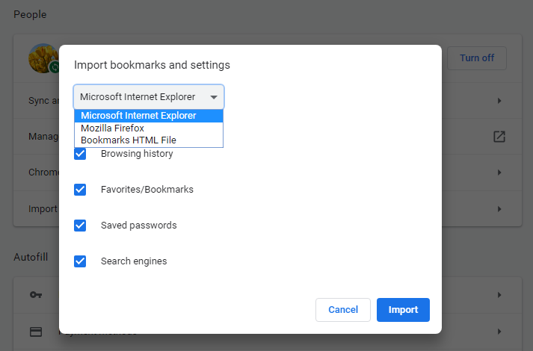
Task: Disable the Saved passwords checkbox
Action: 80,226
